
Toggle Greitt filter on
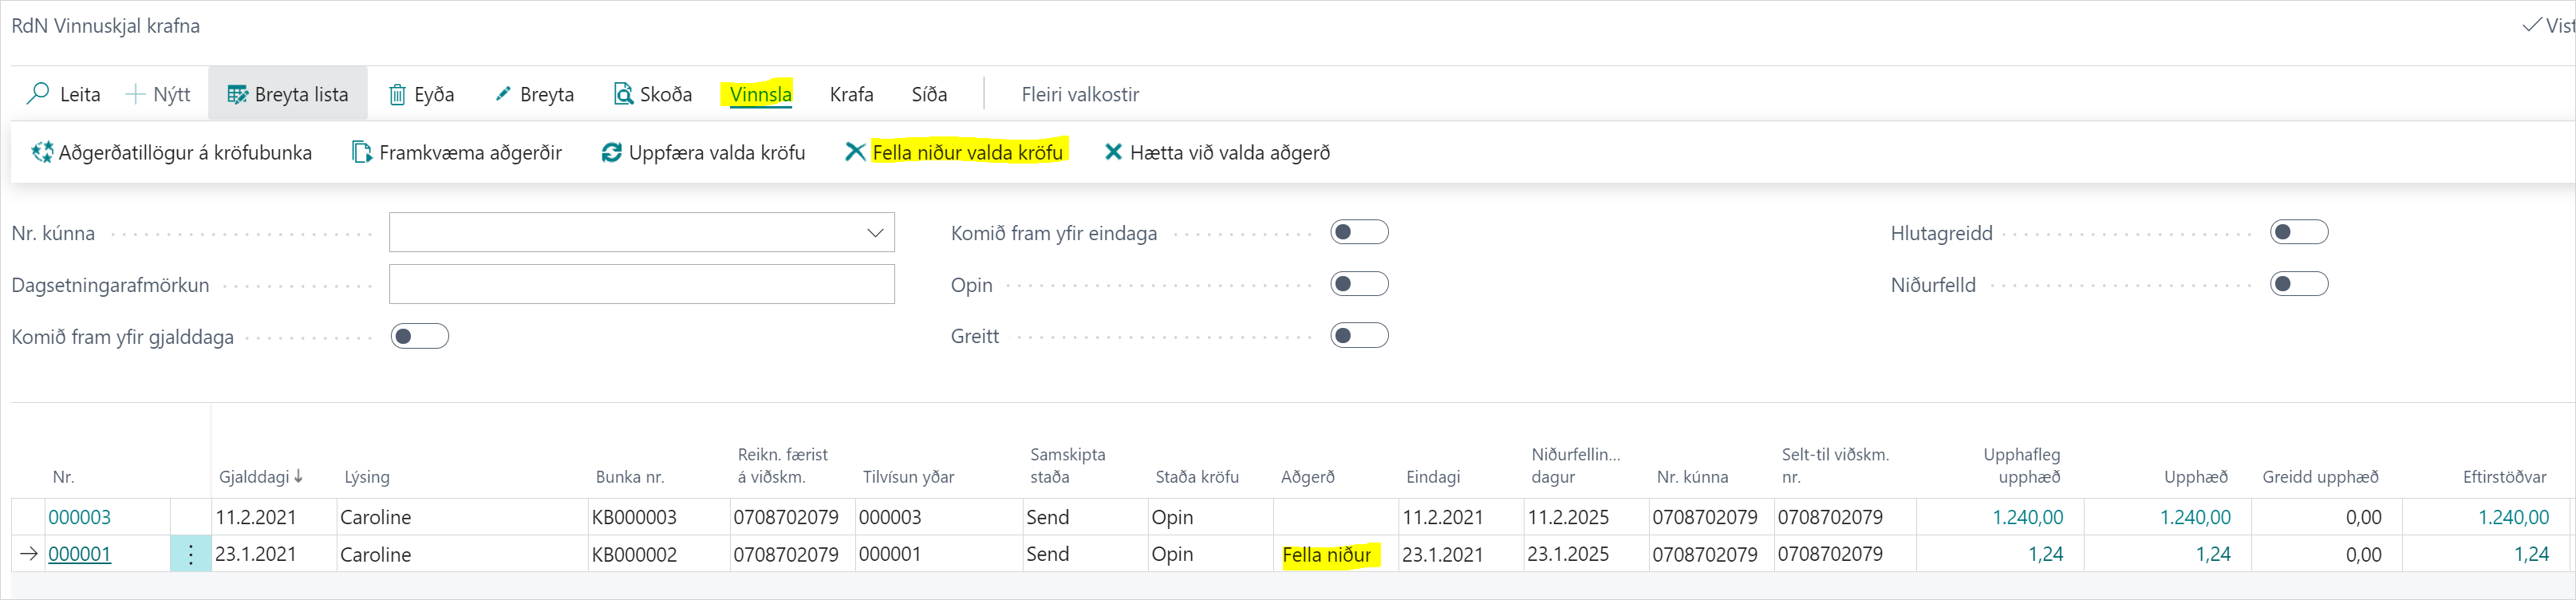pos(1360,336)
